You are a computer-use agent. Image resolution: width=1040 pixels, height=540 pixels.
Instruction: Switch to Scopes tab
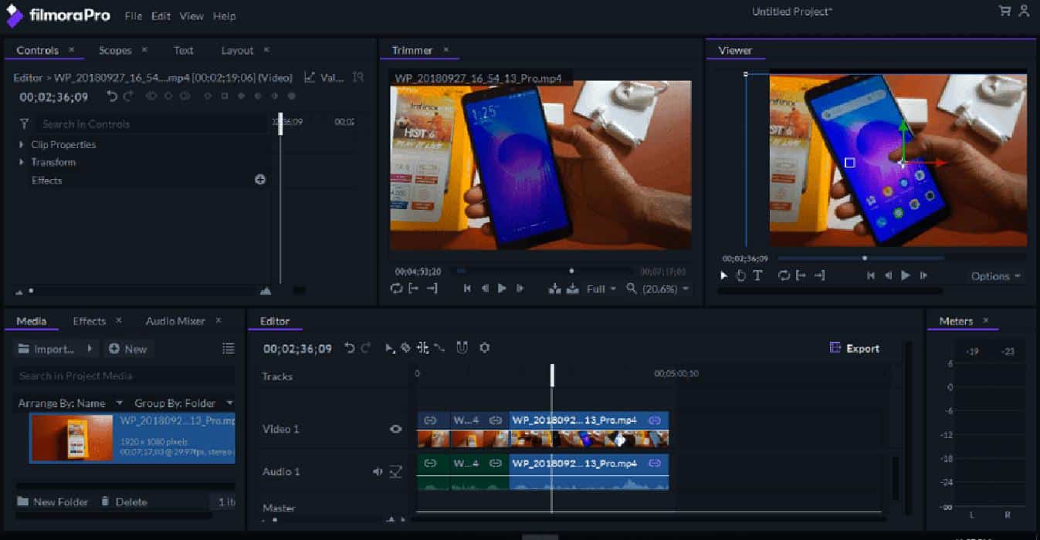[x=115, y=50]
